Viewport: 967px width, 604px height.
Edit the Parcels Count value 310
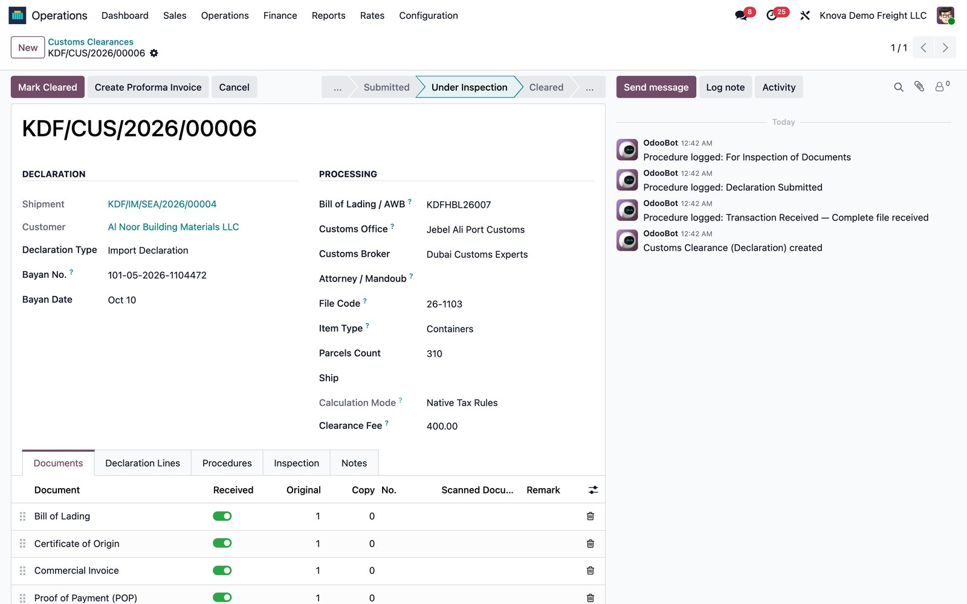click(x=509, y=354)
